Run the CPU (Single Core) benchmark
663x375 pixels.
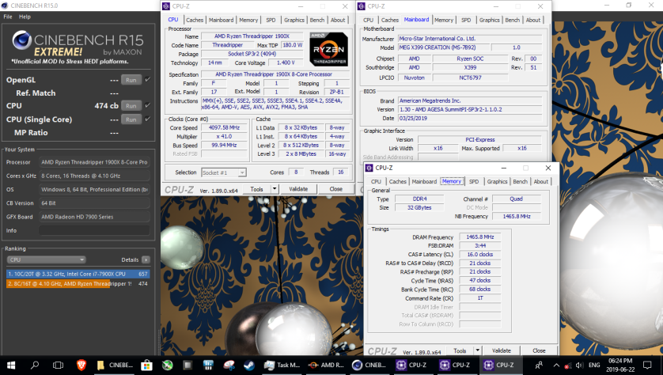(131, 119)
